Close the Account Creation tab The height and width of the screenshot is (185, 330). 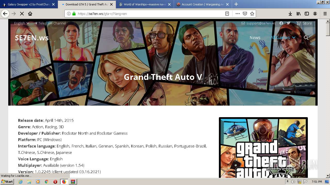(x=227, y=4)
